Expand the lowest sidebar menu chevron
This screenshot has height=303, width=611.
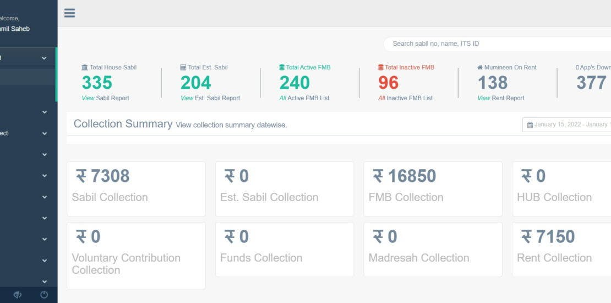click(44, 282)
